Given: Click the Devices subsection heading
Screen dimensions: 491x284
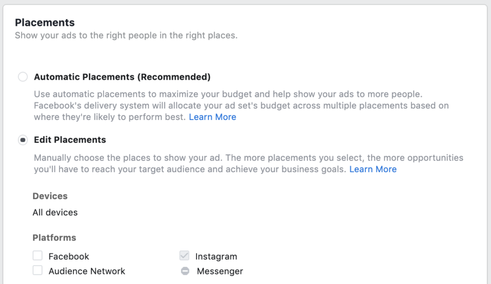Looking at the screenshot, I should pyautogui.click(x=50, y=196).
